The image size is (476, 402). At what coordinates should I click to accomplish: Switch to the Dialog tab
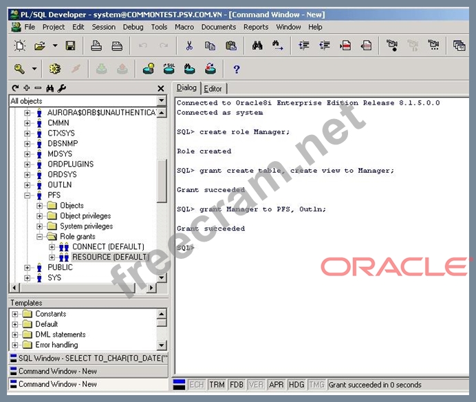click(x=186, y=88)
